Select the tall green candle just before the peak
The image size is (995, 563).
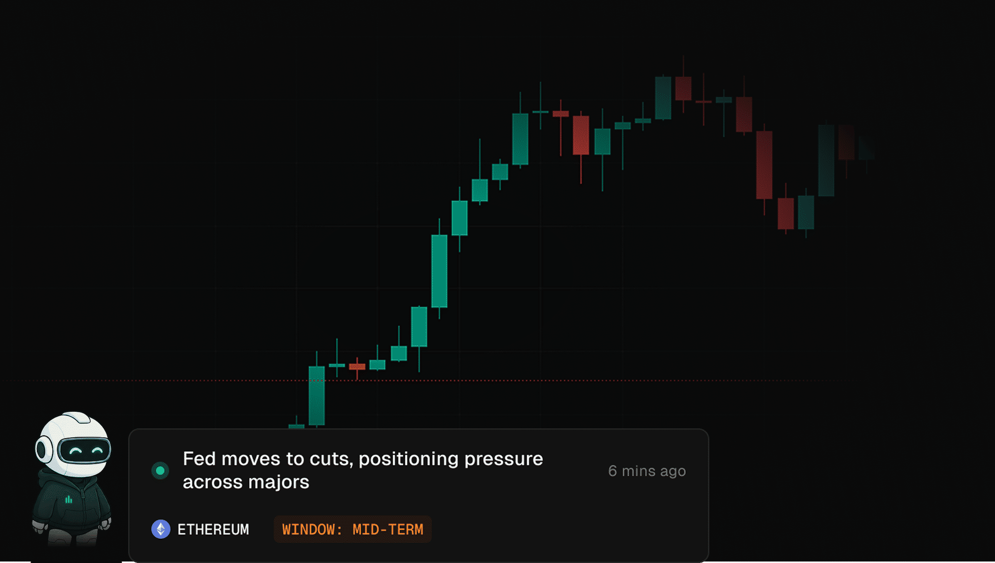663,98
